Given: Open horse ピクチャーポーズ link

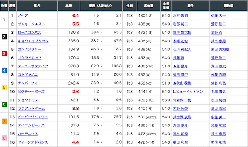Looking at the screenshot, I should pos(31,92).
